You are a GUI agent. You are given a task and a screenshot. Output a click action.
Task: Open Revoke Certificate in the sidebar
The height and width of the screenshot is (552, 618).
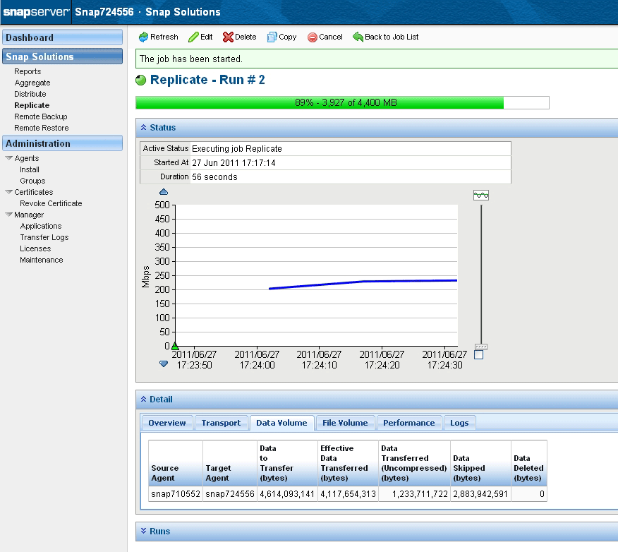(x=51, y=203)
